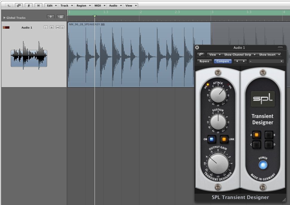The image size is (290, 205).
Task: Go to the next plug-in preset with the right arrow
Action: (x=244, y=61)
